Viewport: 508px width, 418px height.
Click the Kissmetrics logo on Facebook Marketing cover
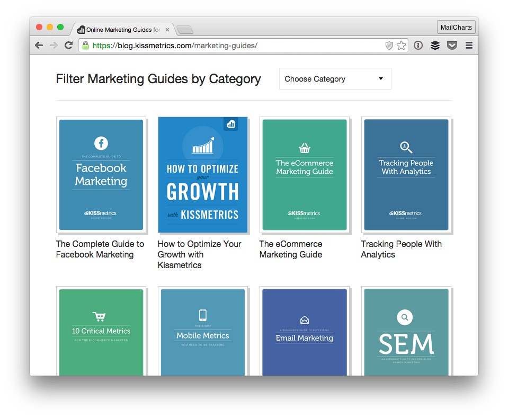101,213
